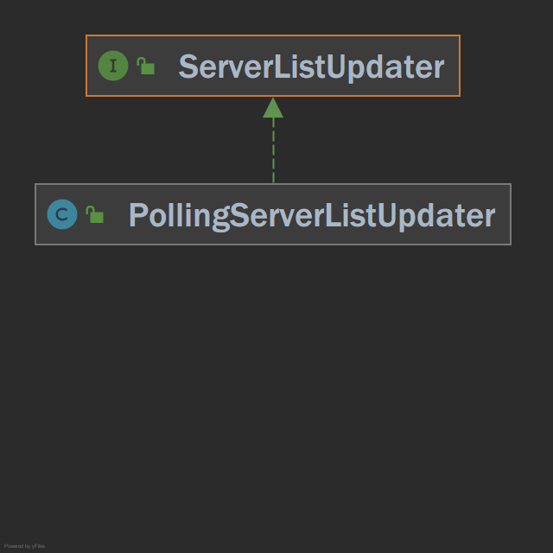Click dark background above the ServerListUpdater node
Screen dimensions: 553x553
pos(273,17)
